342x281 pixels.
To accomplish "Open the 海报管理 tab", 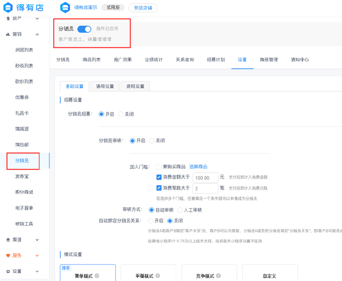I will [268, 60].
